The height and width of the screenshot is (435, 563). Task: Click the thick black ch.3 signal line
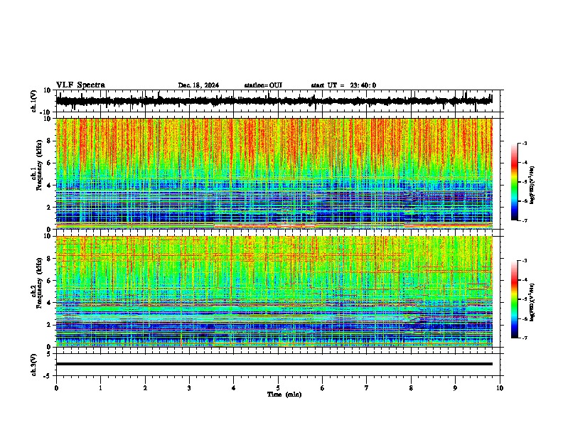tap(274, 364)
